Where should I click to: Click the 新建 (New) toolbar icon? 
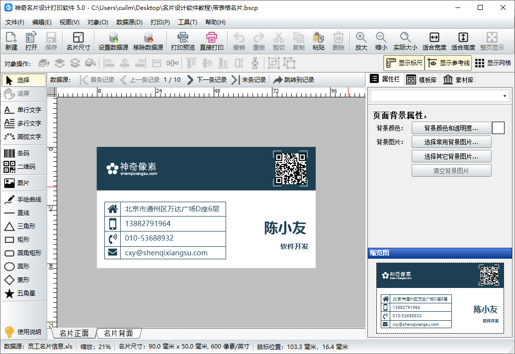[x=11, y=41]
